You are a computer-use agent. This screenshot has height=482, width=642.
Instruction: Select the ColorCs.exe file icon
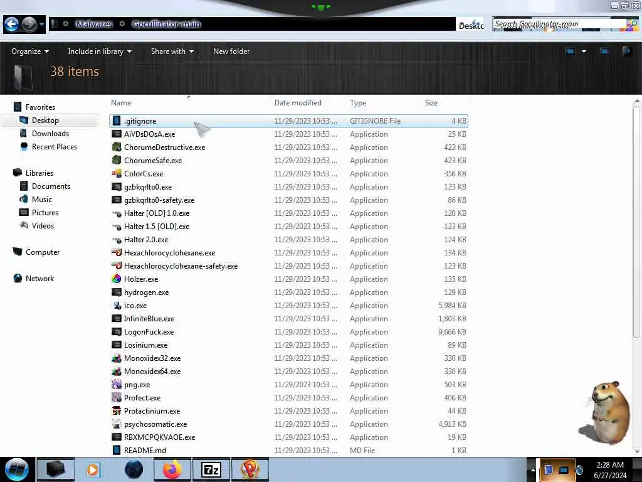[117, 173]
